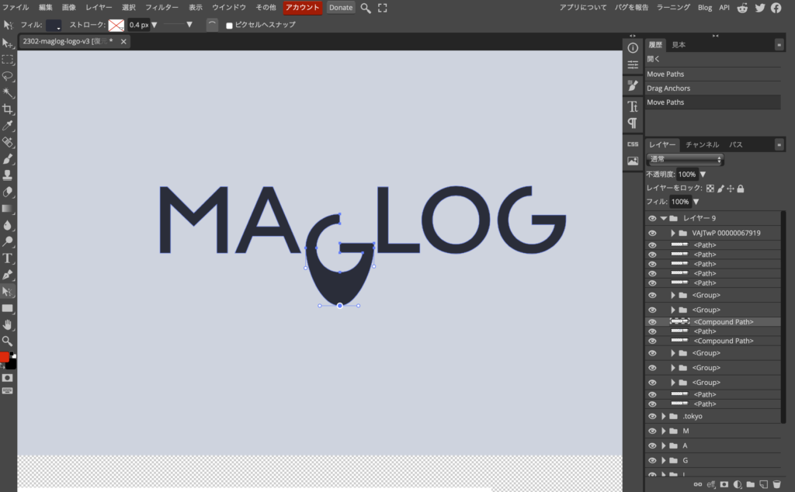This screenshot has width=795, height=492.
Task: Select the Drag Anchors history step
Action: [713, 88]
